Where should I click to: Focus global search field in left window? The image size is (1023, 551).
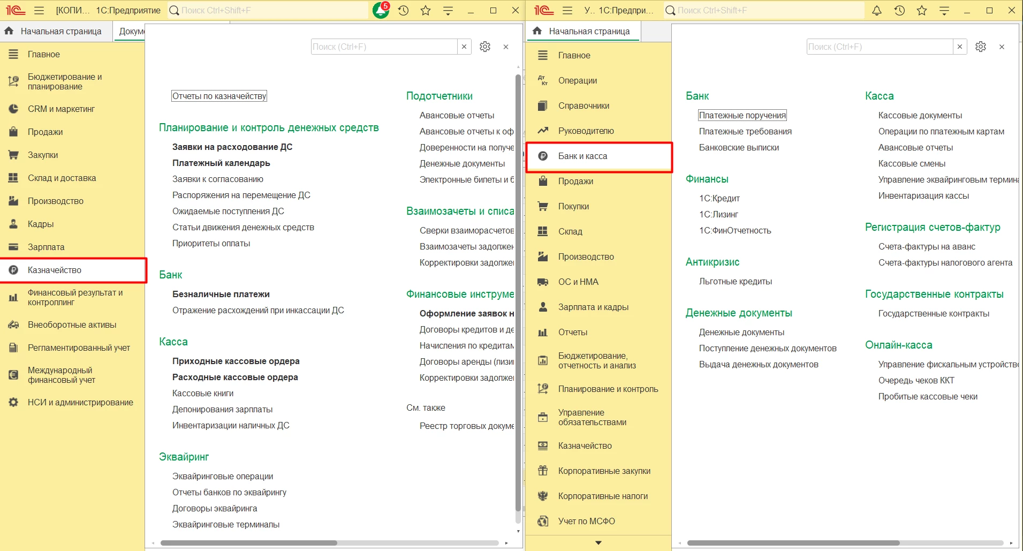coord(268,10)
